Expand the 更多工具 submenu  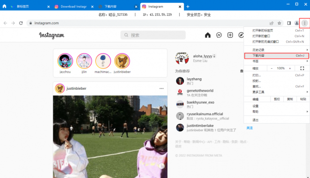pos(277,92)
